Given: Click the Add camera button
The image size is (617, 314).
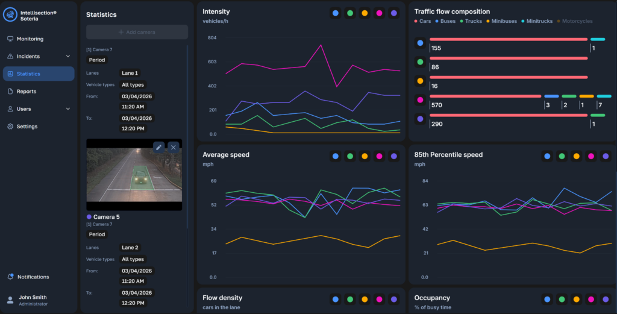Looking at the screenshot, I should (137, 32).
